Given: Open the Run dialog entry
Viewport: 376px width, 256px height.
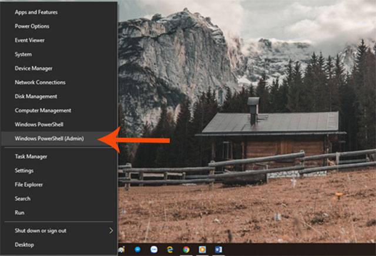Looking at the screenshot, I should point(59,212).
